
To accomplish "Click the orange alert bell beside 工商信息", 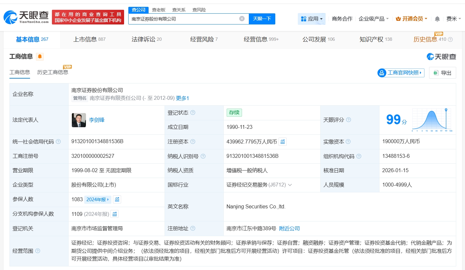I will tap(40, 57).
